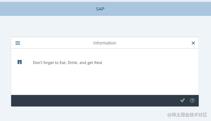Click the message text "Don't forget to Eat, Drink, and get Rest"
The height and width of the screenshot is (121, 211).
[x=67, y=63]
